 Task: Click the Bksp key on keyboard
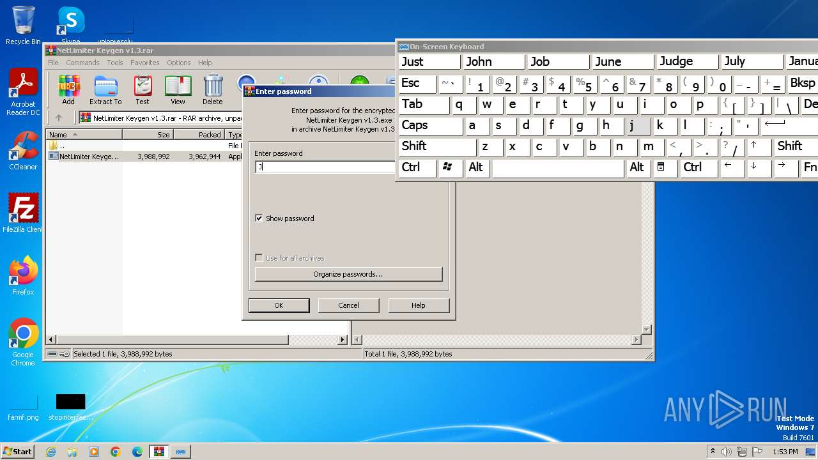click(804, 84)
